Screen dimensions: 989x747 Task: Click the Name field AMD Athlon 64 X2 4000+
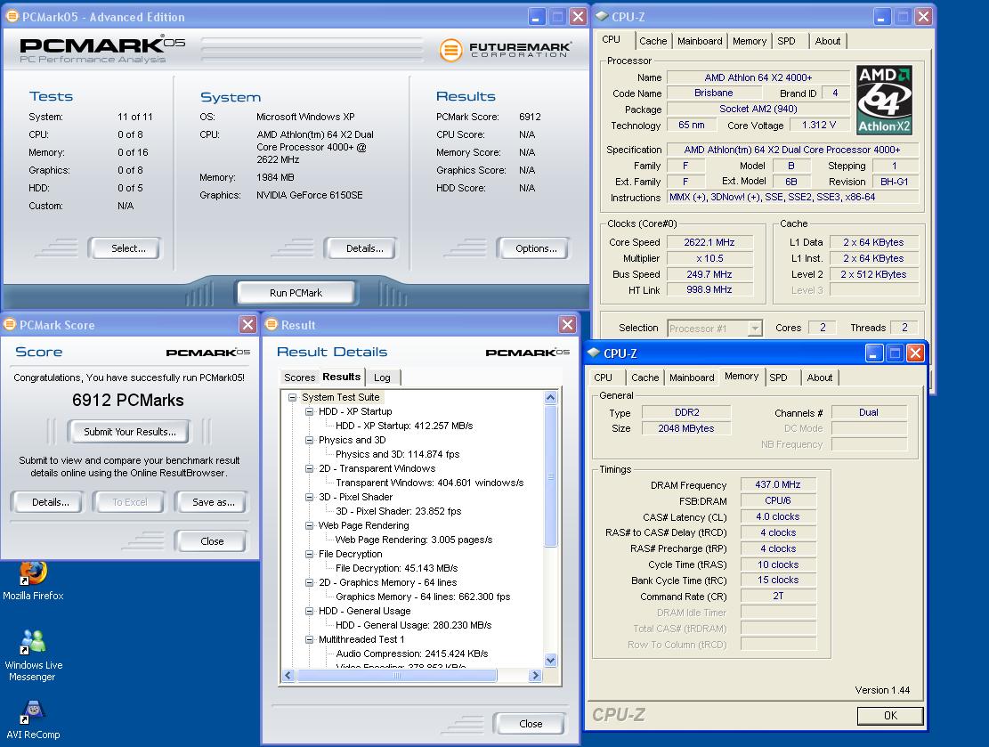(758, 77)
